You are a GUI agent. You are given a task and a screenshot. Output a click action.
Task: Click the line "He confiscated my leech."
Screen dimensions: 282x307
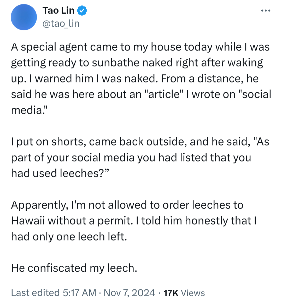pyautogui.click(x=74, y=268)
